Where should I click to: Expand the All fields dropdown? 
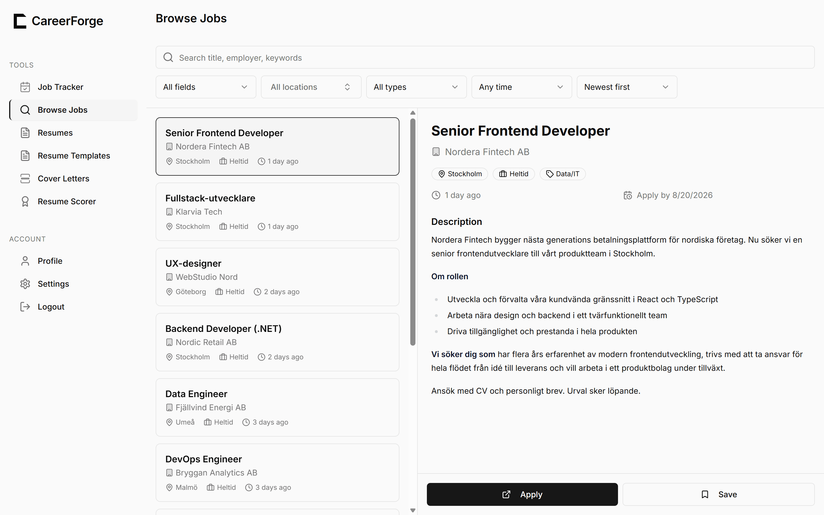(x=206, y=87)
